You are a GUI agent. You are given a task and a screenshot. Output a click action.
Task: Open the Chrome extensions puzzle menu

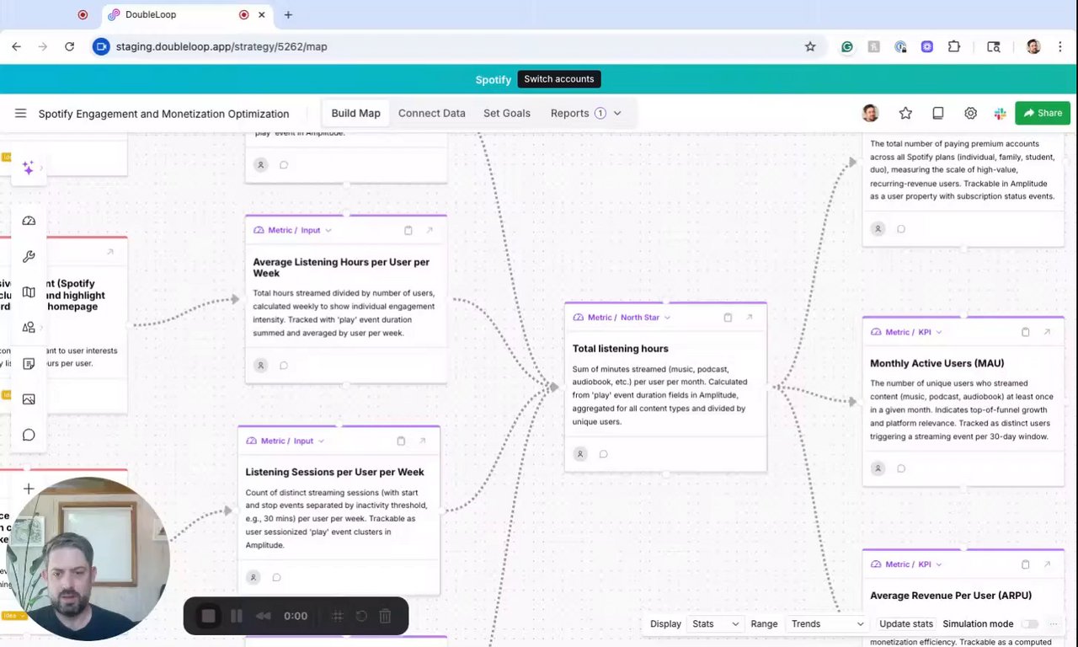click(954, 46)
